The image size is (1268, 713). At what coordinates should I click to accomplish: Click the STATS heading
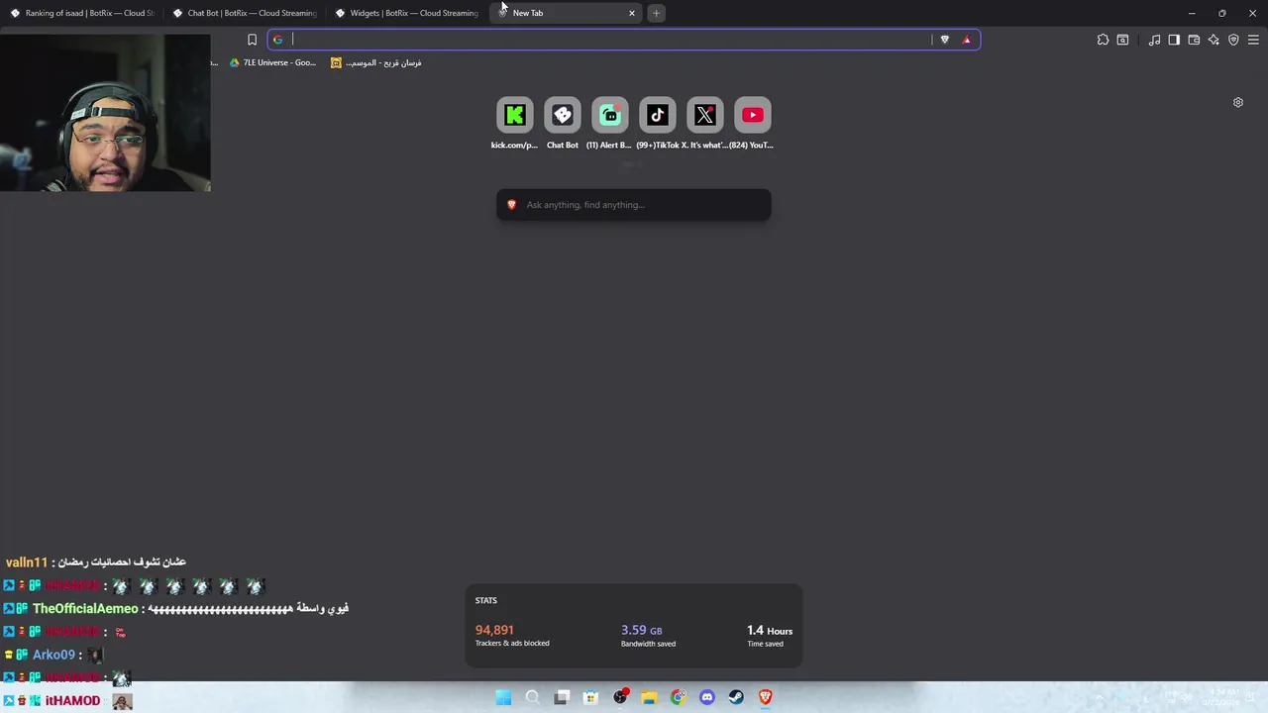[x=485, y=600]
